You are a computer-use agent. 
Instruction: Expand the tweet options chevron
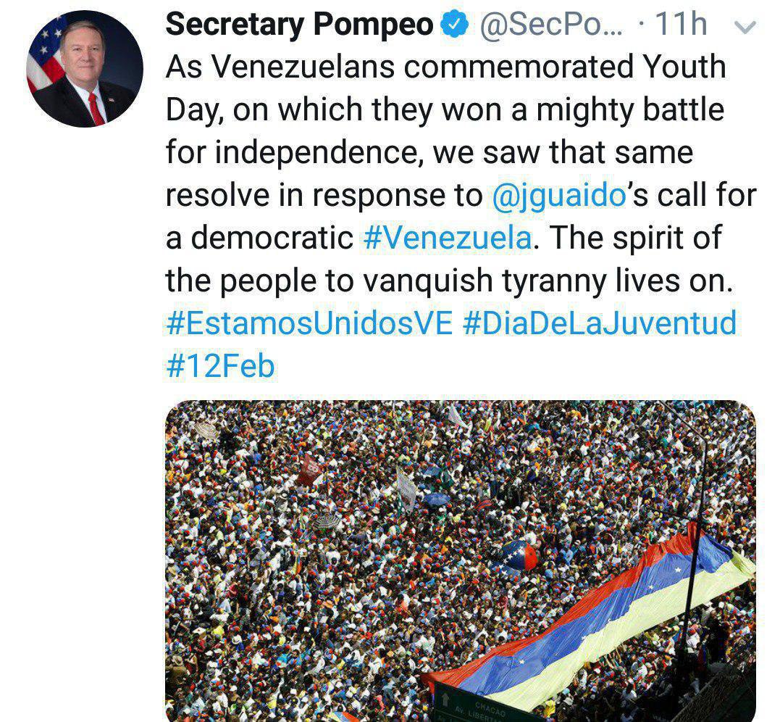click(x=745, y=28)
